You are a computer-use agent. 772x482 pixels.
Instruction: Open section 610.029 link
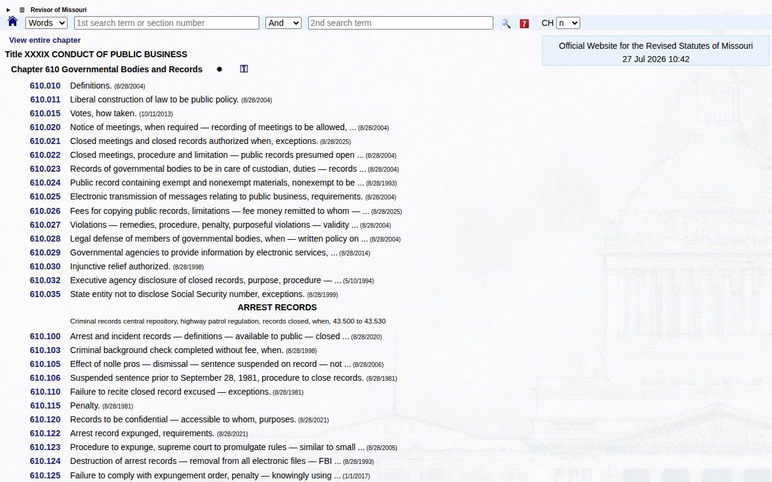(45, 252)
